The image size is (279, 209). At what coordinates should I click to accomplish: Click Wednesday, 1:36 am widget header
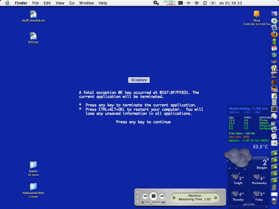pos(248,108)
